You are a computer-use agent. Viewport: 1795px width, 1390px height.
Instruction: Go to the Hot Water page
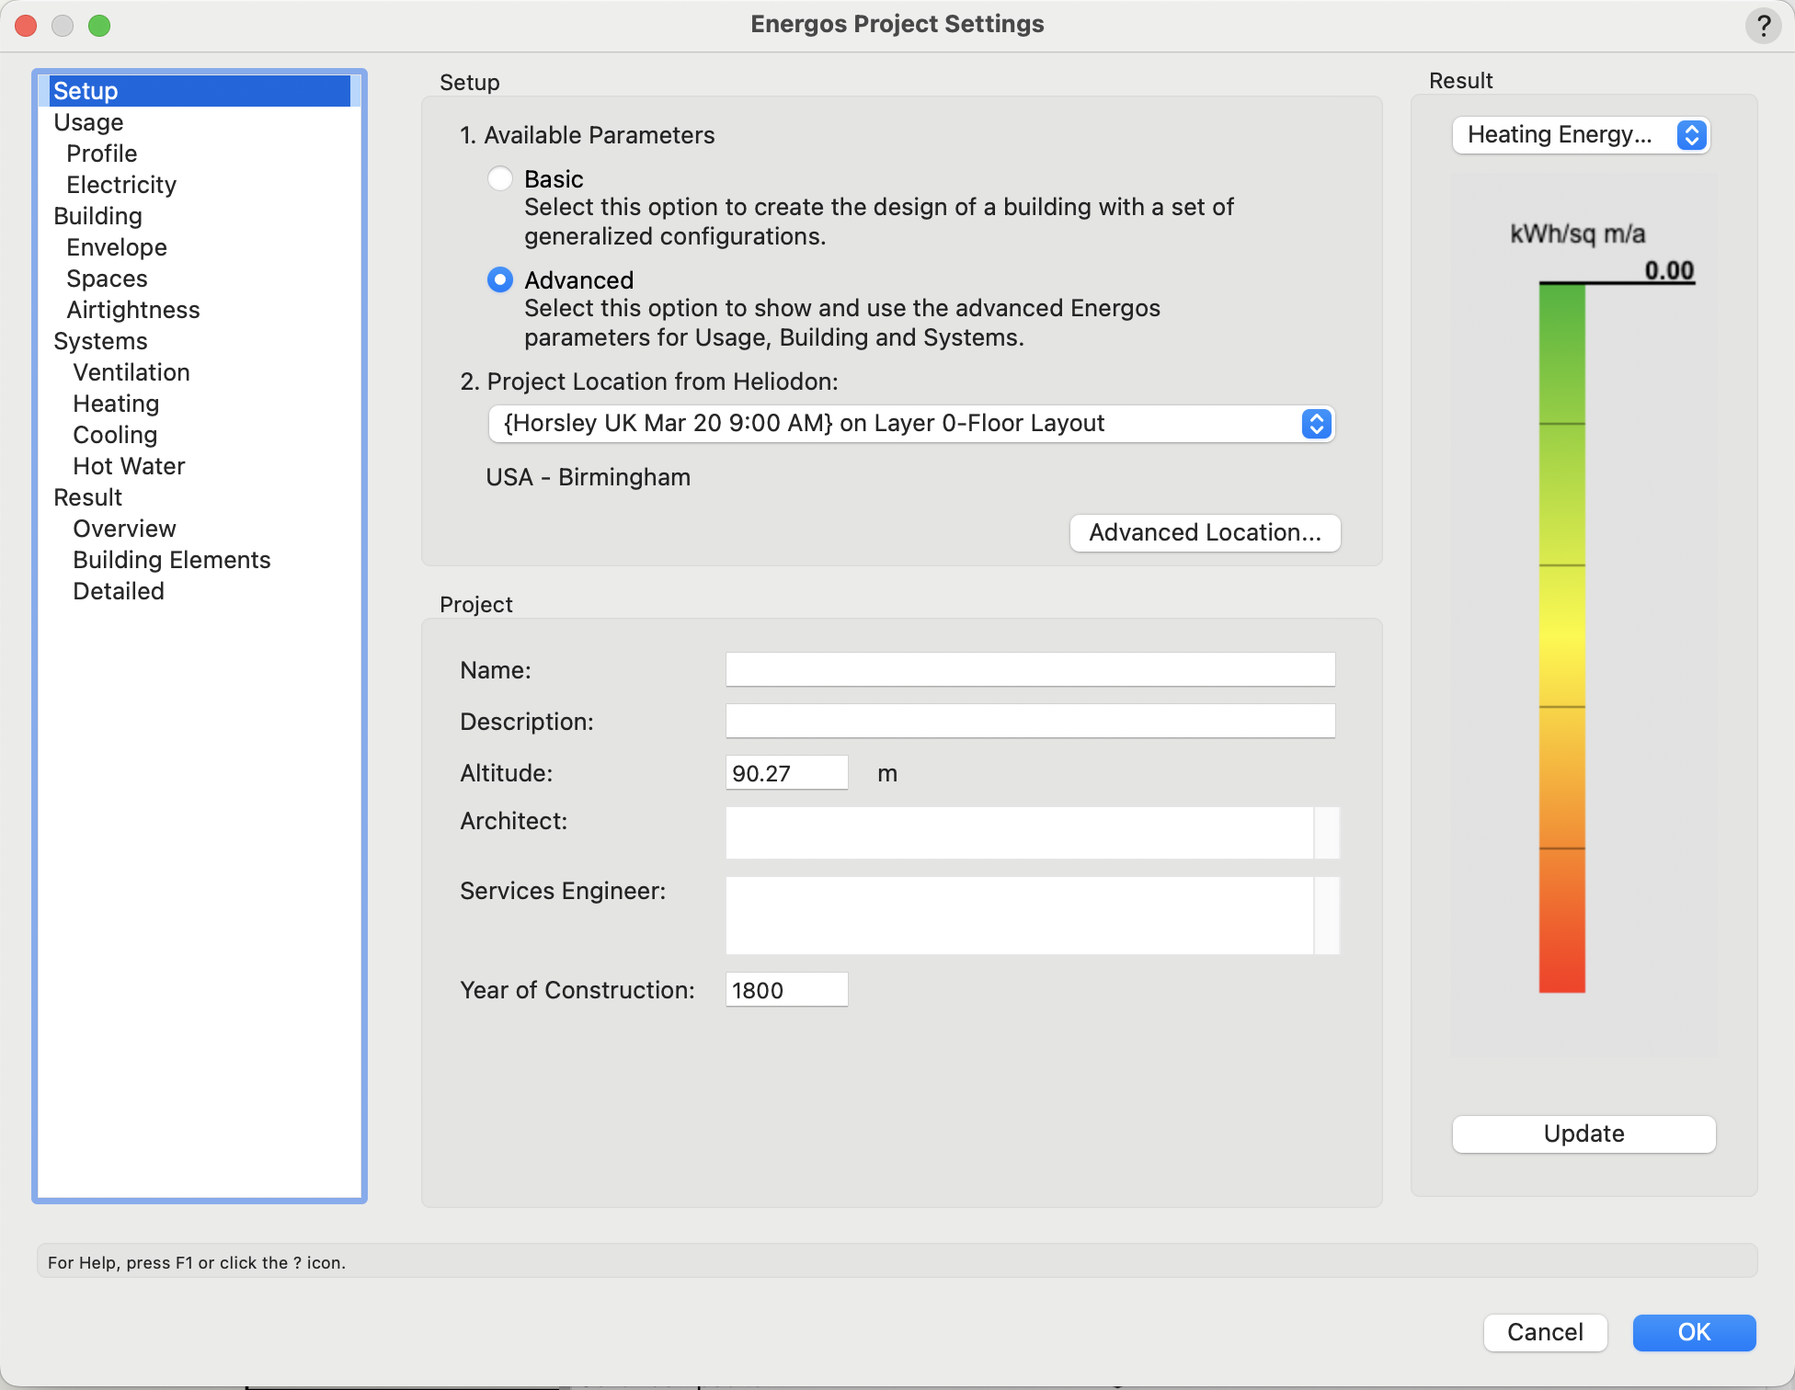coord(129,466)
